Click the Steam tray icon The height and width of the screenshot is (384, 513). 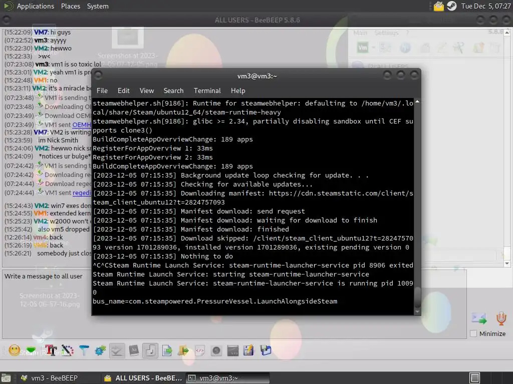452,6
